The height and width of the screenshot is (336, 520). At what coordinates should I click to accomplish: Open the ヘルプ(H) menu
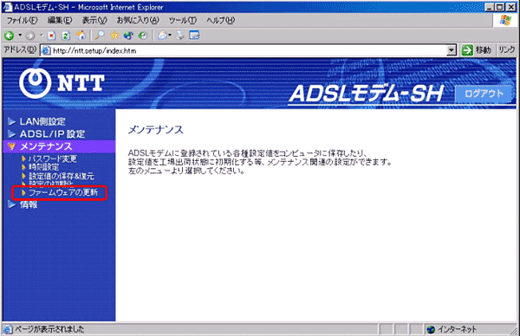pos(220,20)
